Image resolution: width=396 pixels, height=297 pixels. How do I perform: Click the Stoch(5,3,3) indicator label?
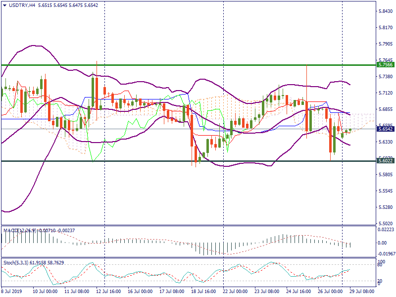click(15, 262)
